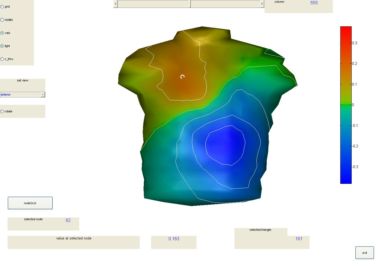This screenshot has height=262, width=378.
Task: Click the column slider's center thumb
Action: click(190, 4)
